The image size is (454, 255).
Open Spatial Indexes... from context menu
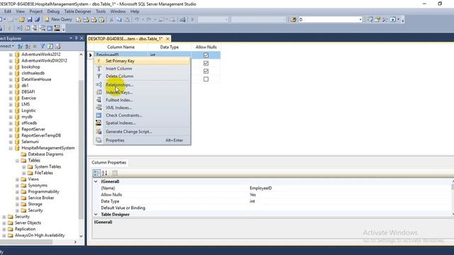coord(142,123)
